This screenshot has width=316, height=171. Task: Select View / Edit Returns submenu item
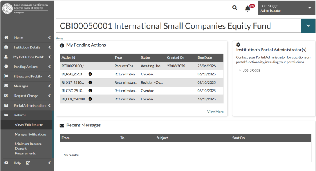(x=29, y=125)
